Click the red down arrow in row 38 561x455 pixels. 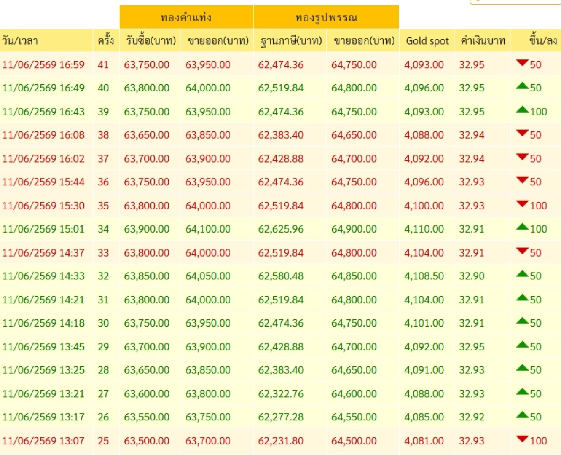(x=522, y=133)
